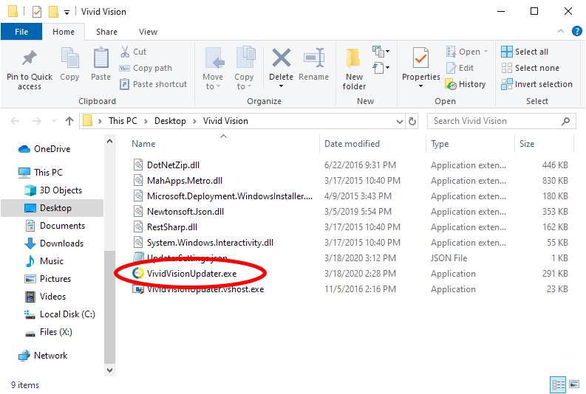Select Documents in the navigation pane
The width and height of the screenshot is (586, 394).
55,226
